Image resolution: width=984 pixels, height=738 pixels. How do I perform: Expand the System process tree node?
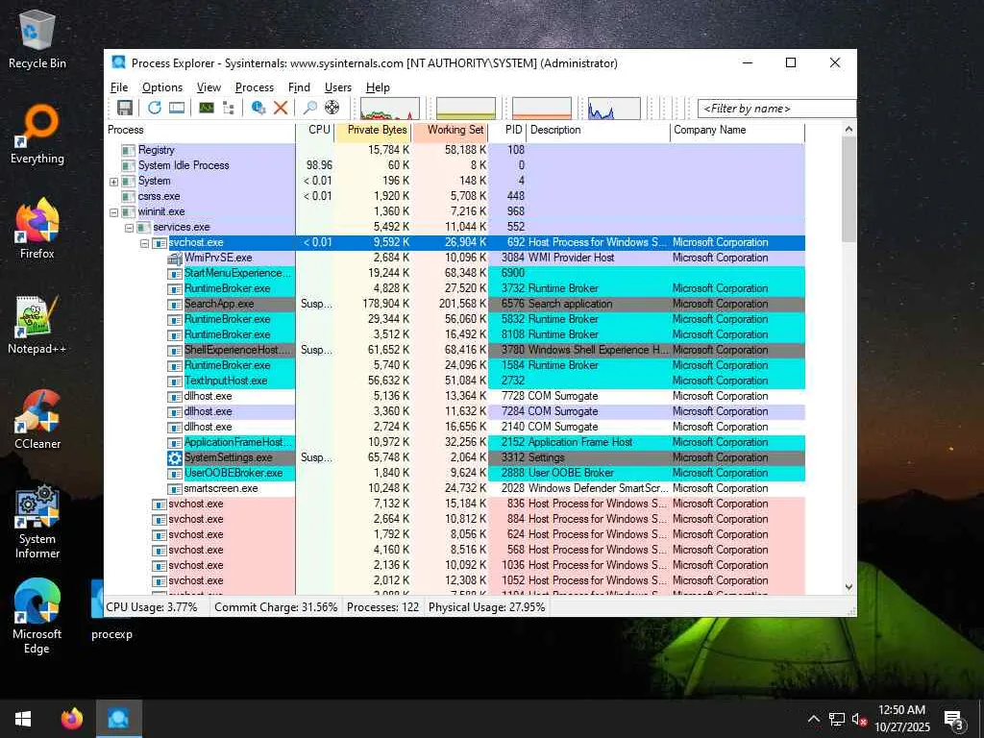[113, 182]
